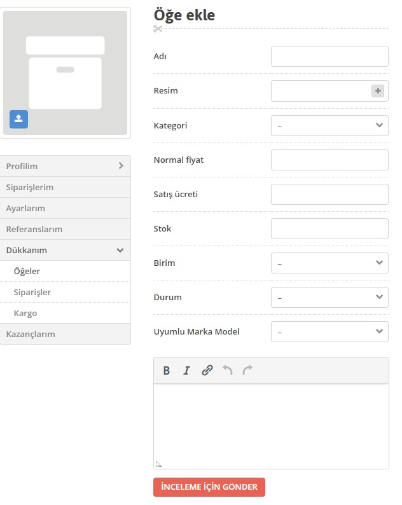402x505 pixels.
Task: Click the plus icon in Resim field
Action: [378, 91]
